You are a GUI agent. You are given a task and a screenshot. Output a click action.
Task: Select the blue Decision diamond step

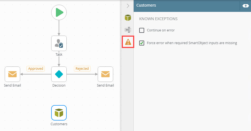point(59,74)
